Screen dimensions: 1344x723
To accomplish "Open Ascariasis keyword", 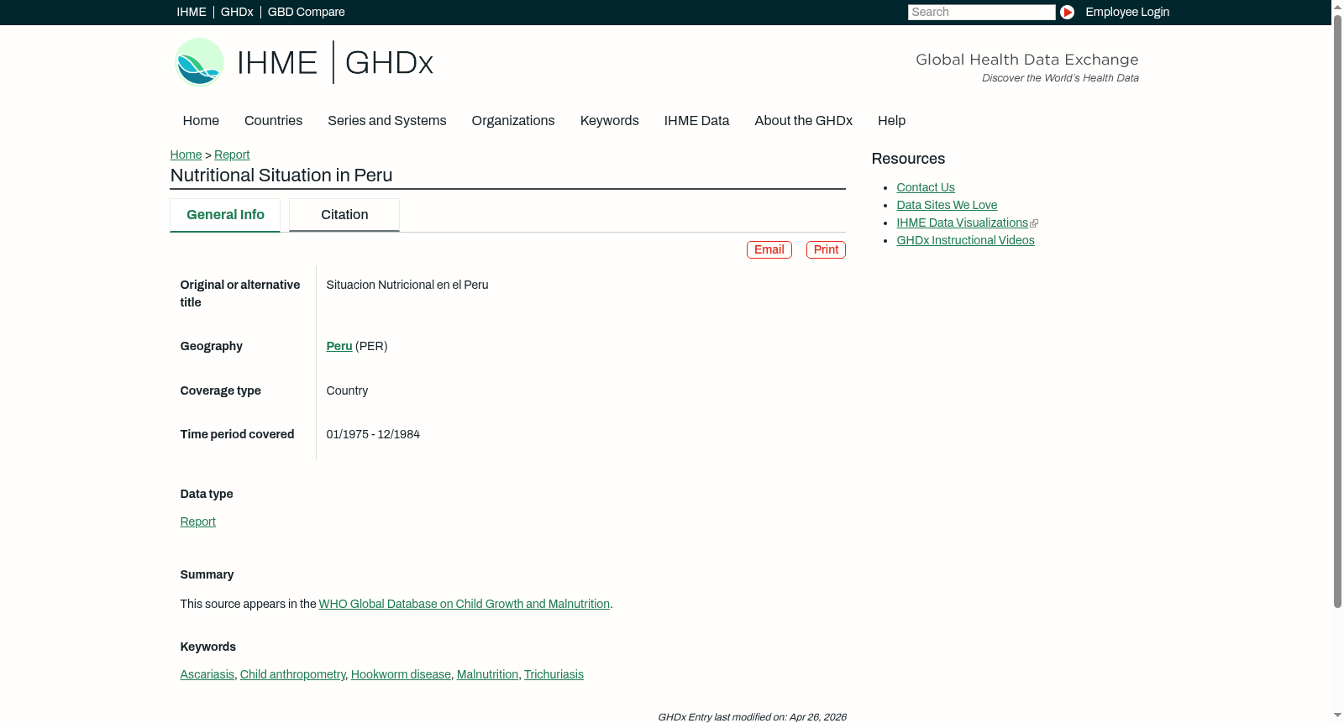I will click(x=207, y=674).
